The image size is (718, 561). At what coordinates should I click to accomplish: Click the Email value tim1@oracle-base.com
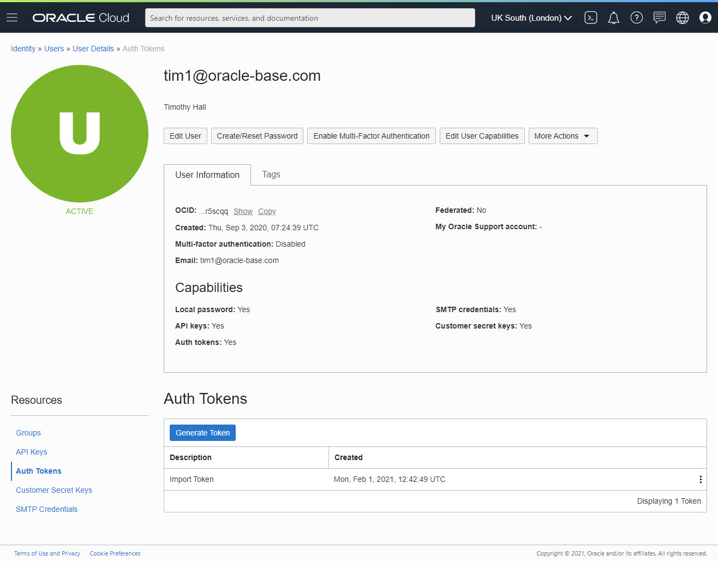[240, 260]
